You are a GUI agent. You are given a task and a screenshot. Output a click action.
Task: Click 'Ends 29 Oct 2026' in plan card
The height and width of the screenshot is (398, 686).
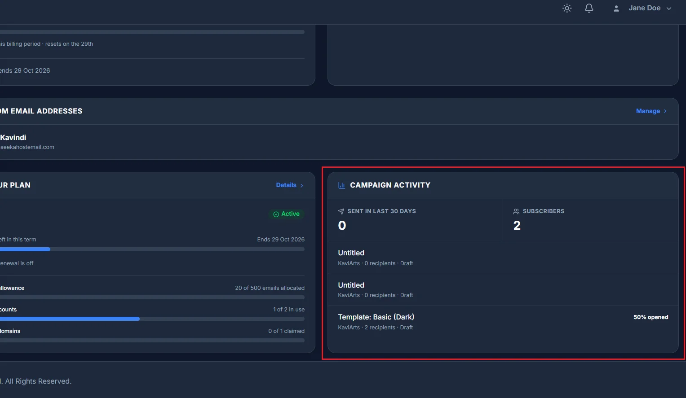(281, 240)
